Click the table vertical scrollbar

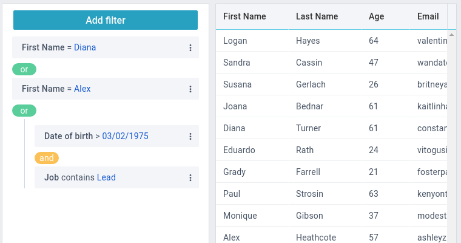coord(451,122)
